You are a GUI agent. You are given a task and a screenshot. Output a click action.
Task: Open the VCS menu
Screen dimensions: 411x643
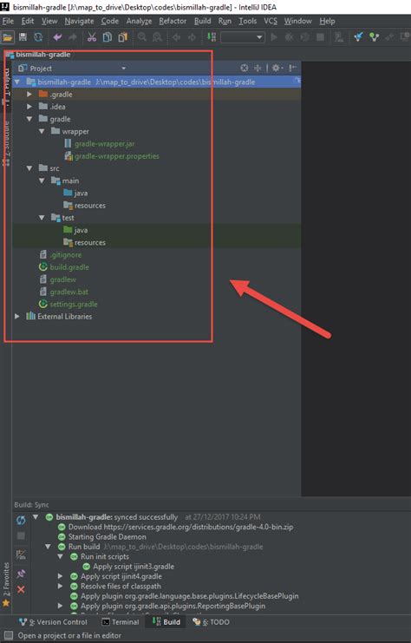point(270,21)
